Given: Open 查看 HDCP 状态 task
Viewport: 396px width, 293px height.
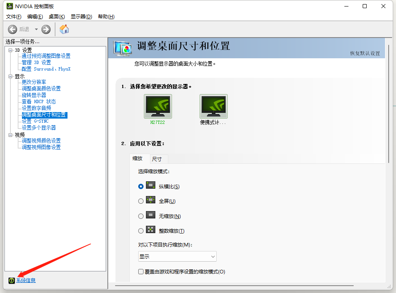Looking at the screenshot, I should point(39,101).
